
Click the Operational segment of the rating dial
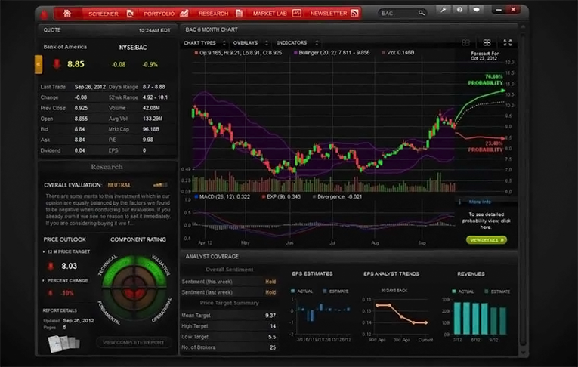pyautogui.click(x=153, y=305)
